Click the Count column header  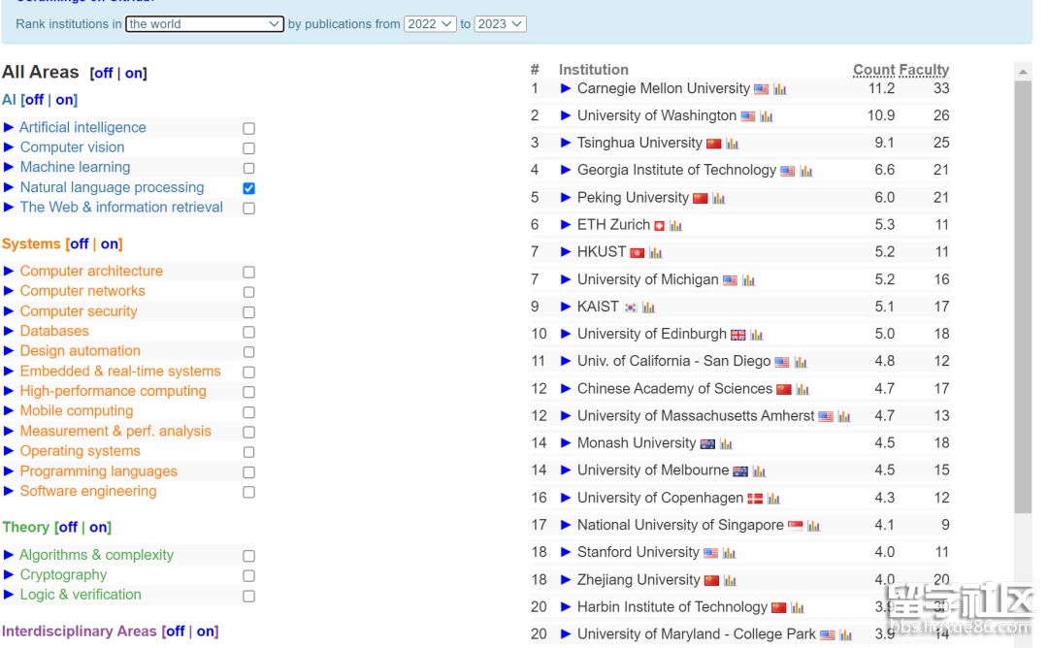click(x=874, y=70)
